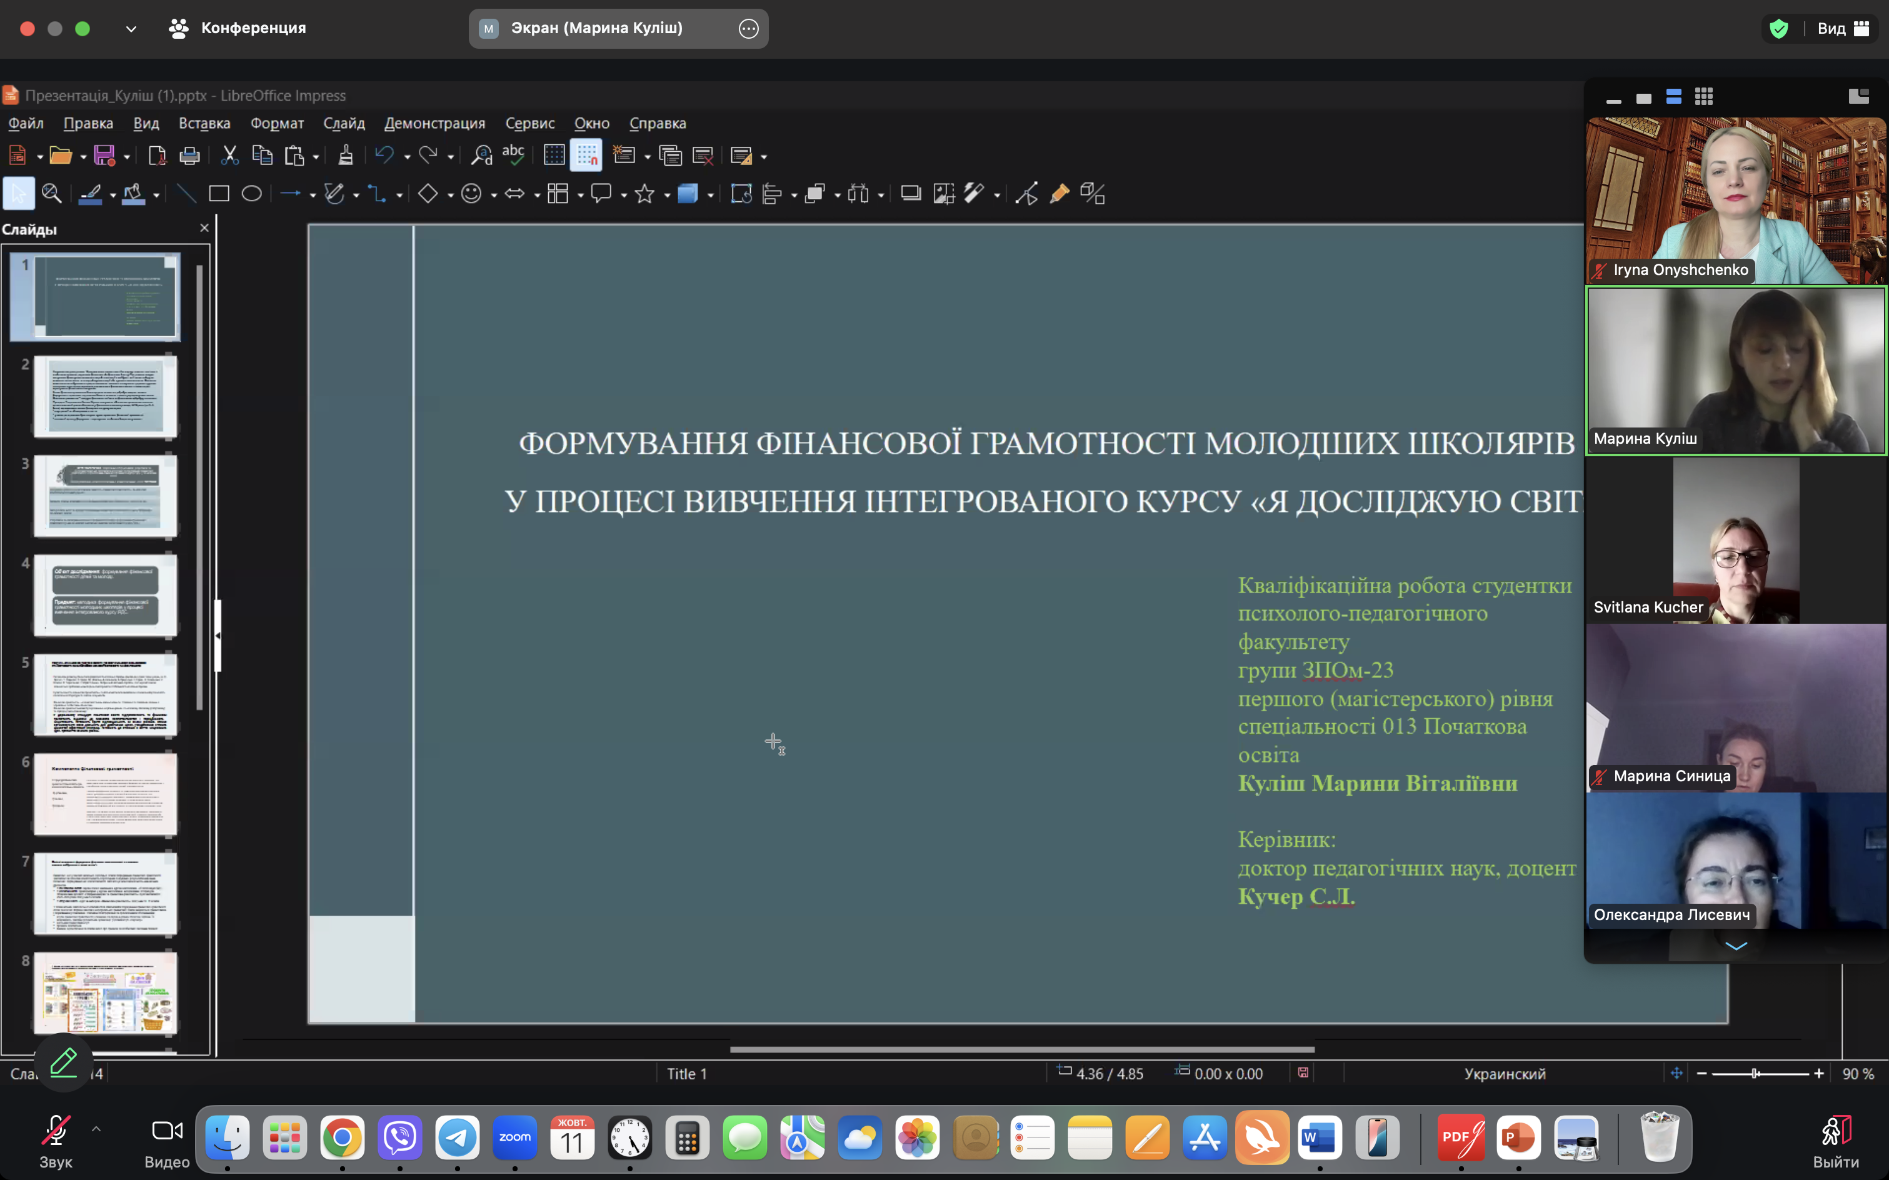
Task: Click the Zoom & Pan magnifier tool
Action: (51, 194)
